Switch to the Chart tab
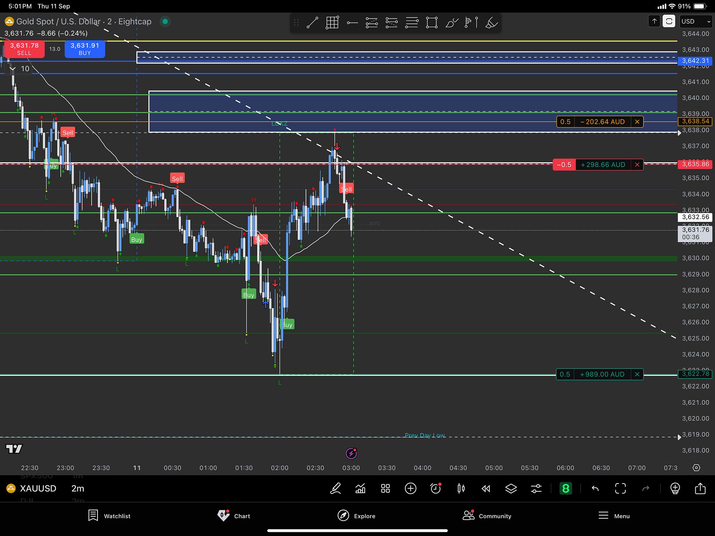 [x=234, y=516]
